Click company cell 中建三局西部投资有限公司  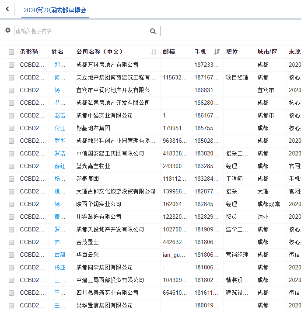[110, 280]
